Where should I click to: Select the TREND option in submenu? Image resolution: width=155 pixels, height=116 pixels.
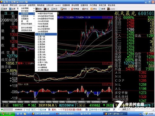point(46,24)
